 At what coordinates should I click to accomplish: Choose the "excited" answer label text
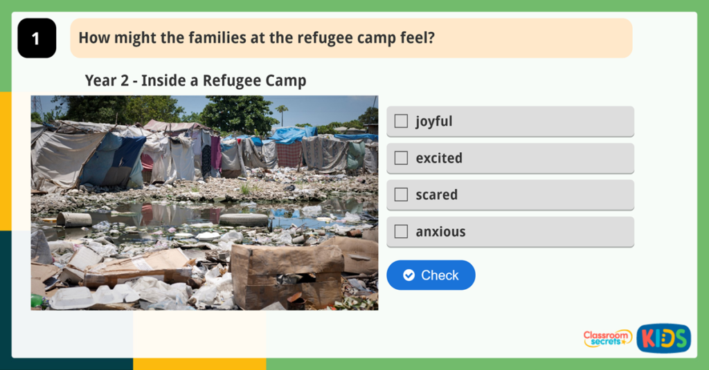(439, 158)
